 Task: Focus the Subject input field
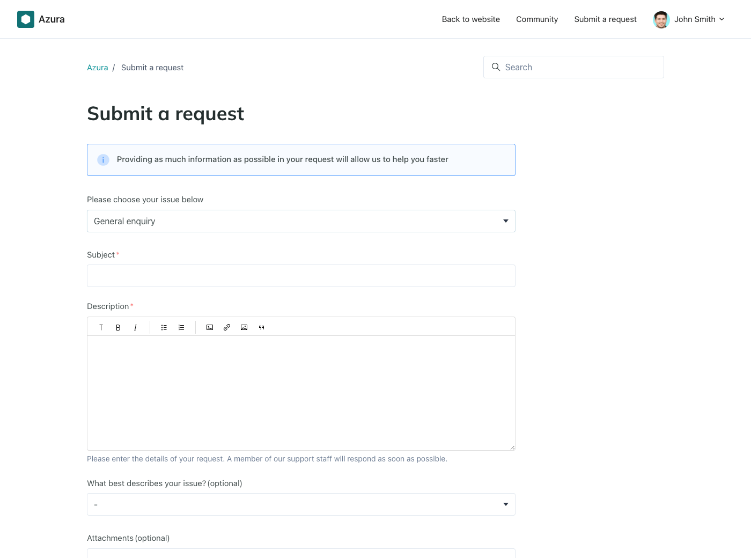[301, 276]
